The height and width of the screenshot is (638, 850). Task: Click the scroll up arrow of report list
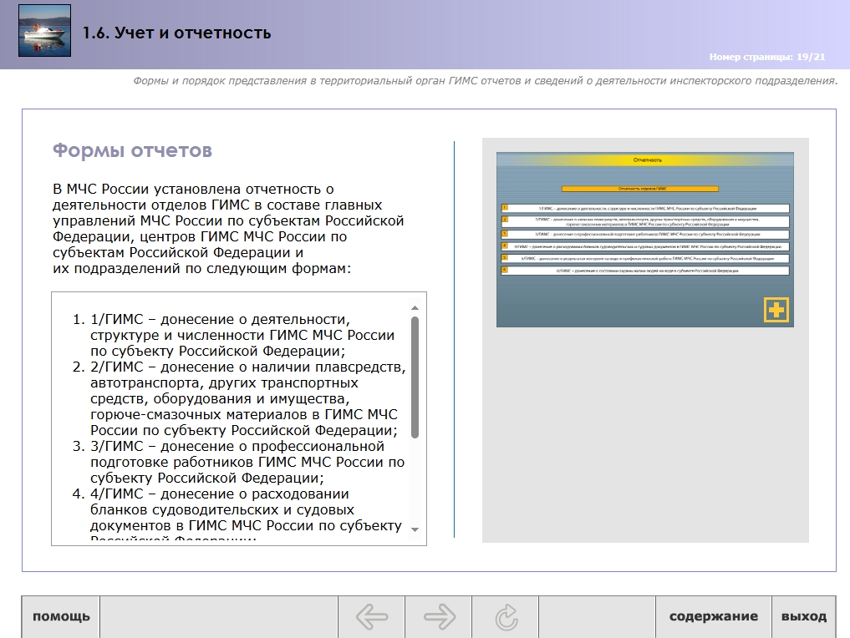click(415, 307)
